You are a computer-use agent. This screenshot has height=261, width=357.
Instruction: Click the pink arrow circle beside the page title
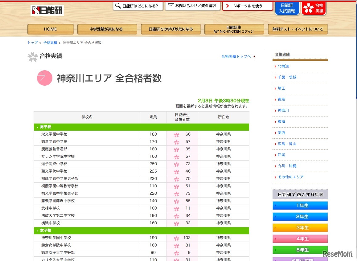[x=45, y=78]
